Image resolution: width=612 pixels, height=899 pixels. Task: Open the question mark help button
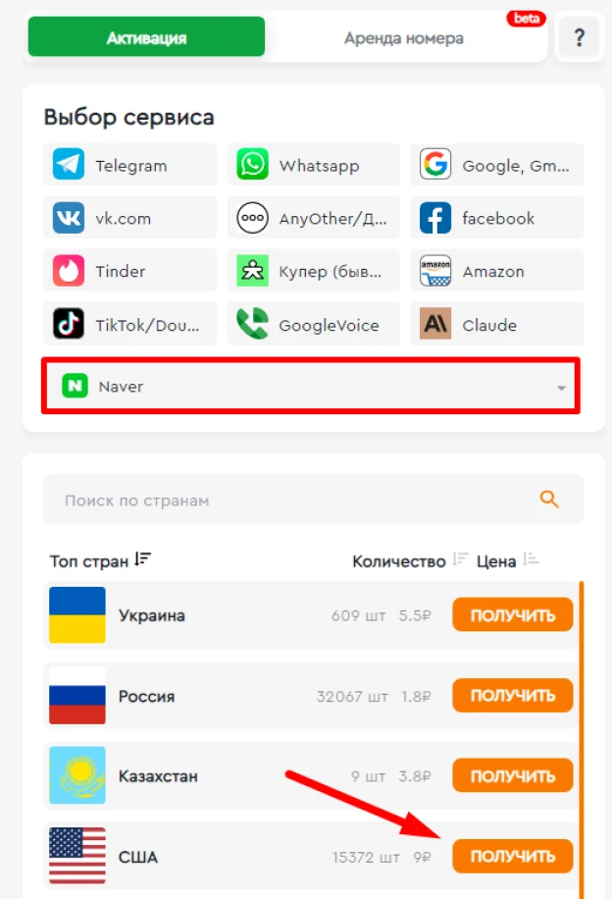pos(579,37)
